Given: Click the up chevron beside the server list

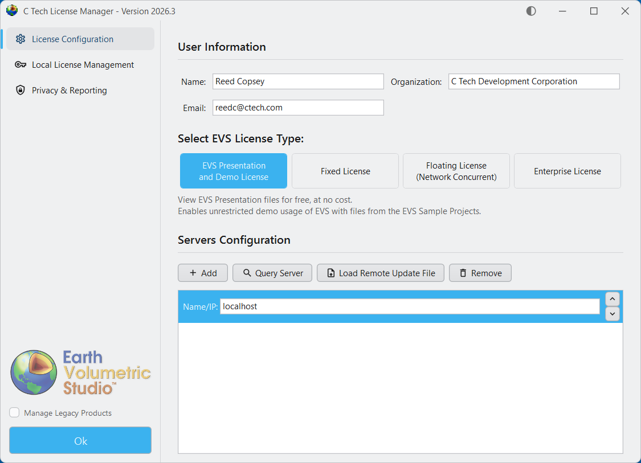Looking at the screenshot, I should tap(612, 298).
